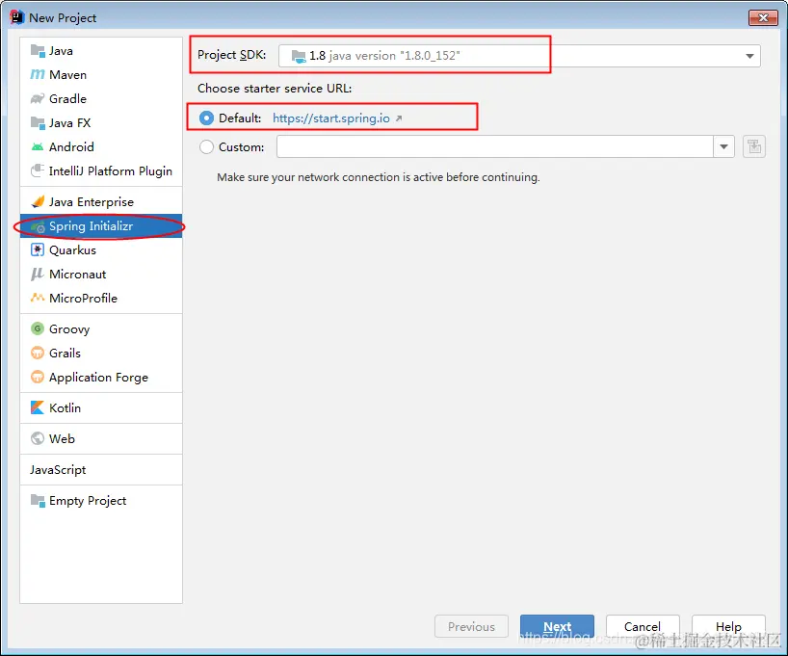Screen dimensions: 788x656
Task: Pick Spring Initializr from the list
Action: (101, 226)
